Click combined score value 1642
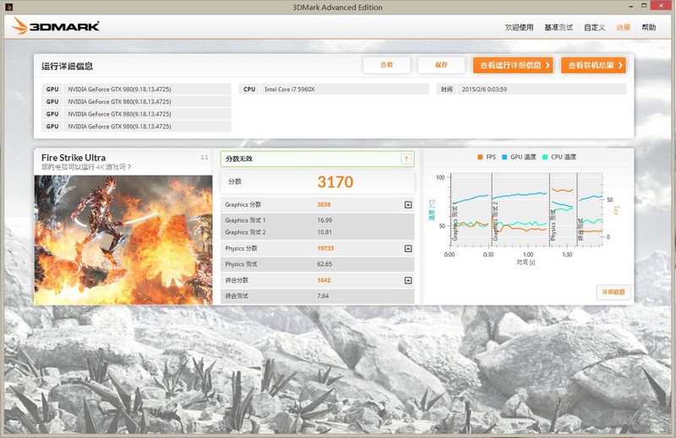The width and height of the screenshot is (676, 438). click(324, 280)
